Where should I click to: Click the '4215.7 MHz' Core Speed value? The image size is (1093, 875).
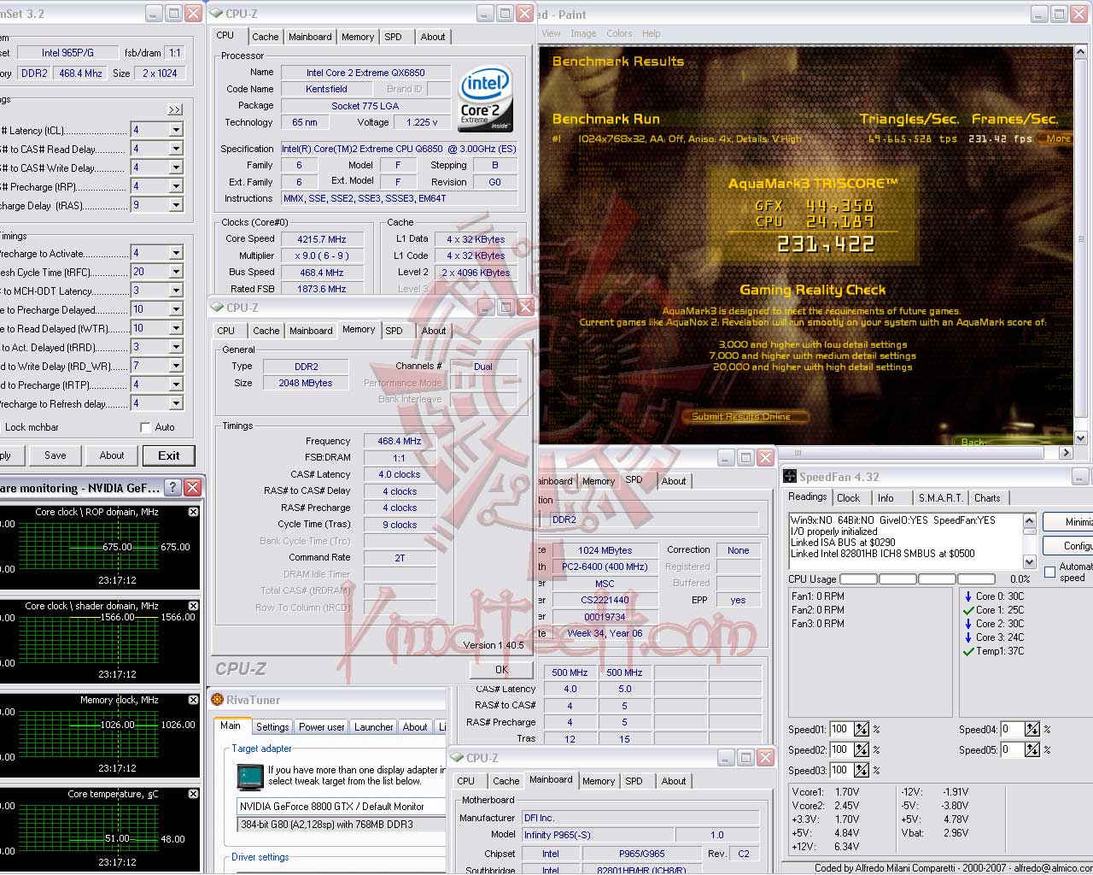point(322,239)
